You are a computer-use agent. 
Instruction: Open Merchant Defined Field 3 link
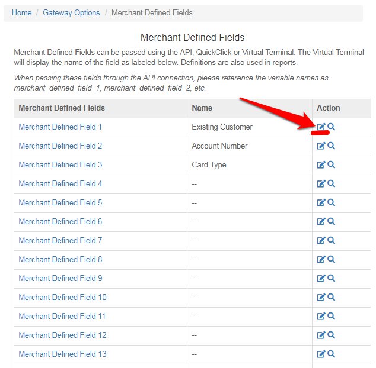[60, 164]
